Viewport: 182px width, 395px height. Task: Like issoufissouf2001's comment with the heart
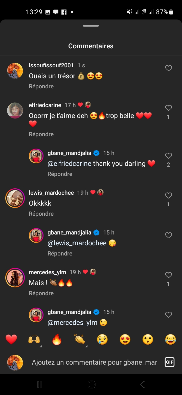click(x=169, y=68)
